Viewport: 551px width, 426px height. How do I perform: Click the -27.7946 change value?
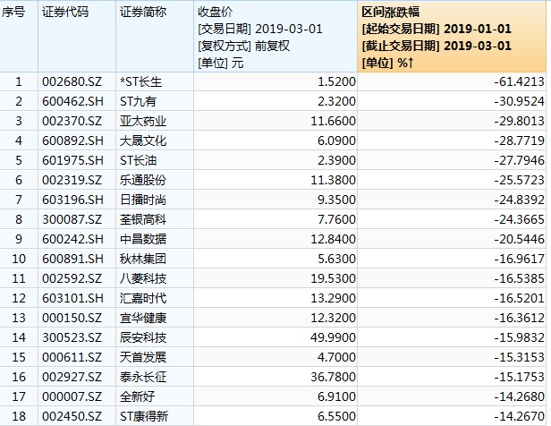click(452, 160)
